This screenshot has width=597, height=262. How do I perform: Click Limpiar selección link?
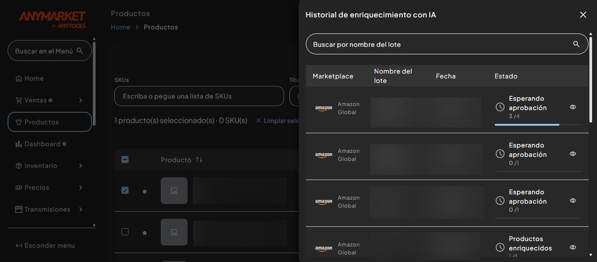pos(278,121)
